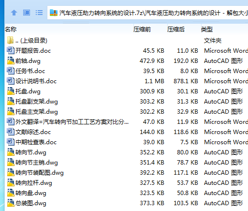Click the 7.5 KB compressed size value
This screenshot has width=248, height=211.
(x=189, y=142)
